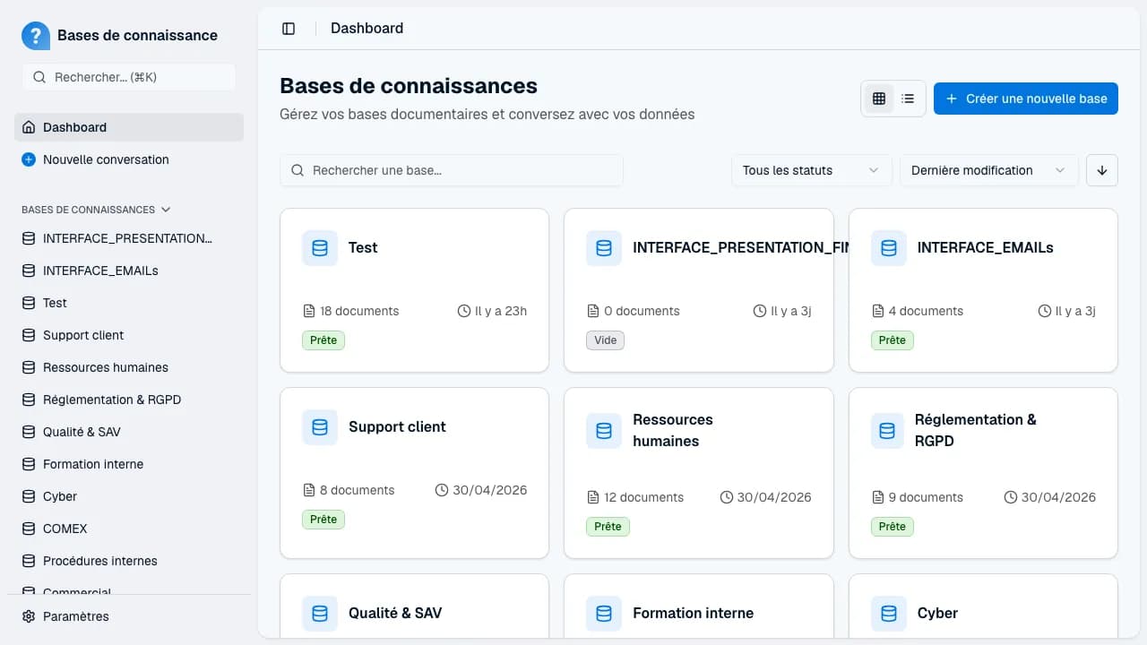The width and height of the screenshot is (1147, 645).
Task: Click the Paramètres gear icon
Action: coord(29,616)
